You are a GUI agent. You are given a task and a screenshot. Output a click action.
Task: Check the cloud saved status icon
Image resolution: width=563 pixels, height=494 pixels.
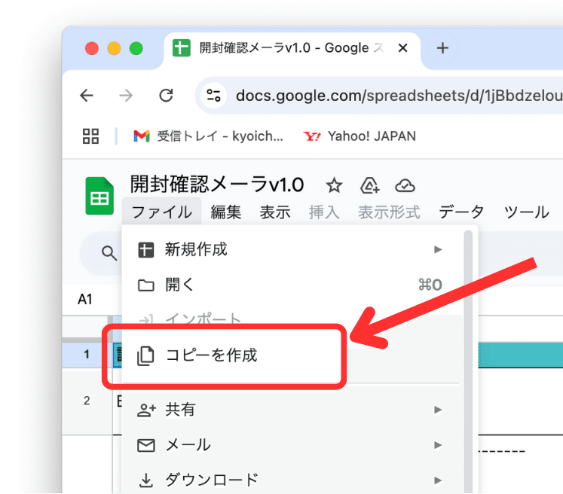point(405,186)
